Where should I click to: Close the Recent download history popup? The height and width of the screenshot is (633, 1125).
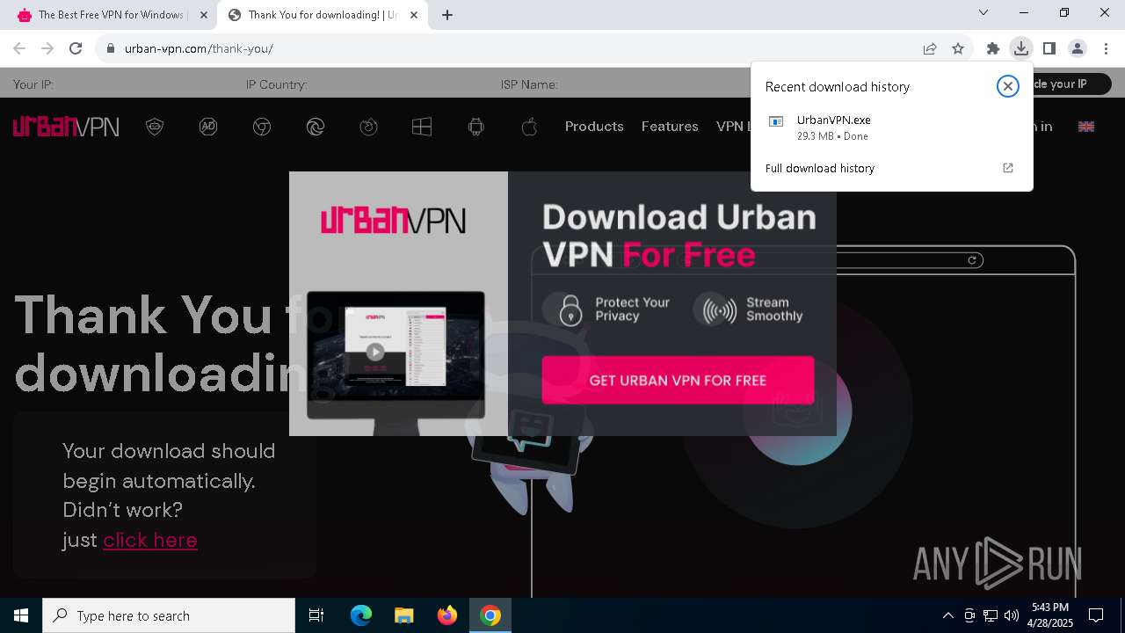[x=1008, y=86]
